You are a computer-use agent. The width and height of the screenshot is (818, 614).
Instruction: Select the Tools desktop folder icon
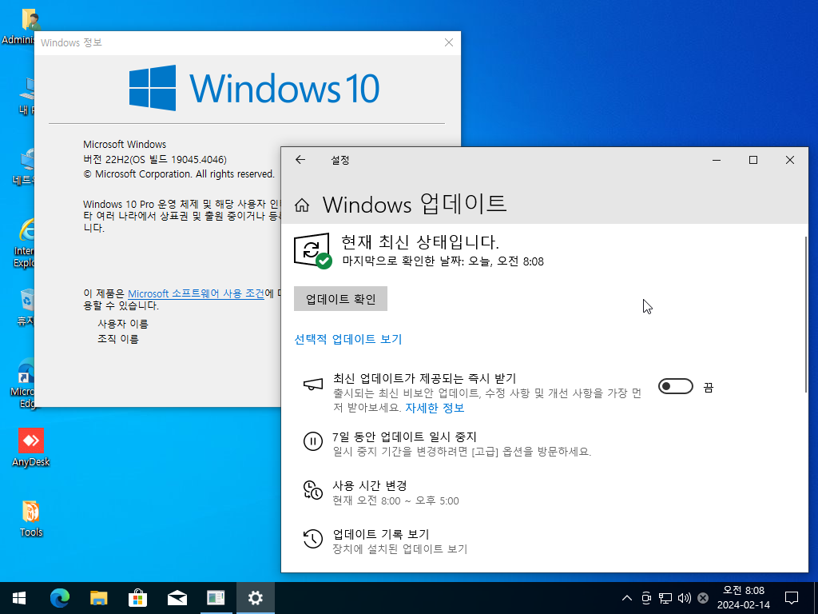31,518
